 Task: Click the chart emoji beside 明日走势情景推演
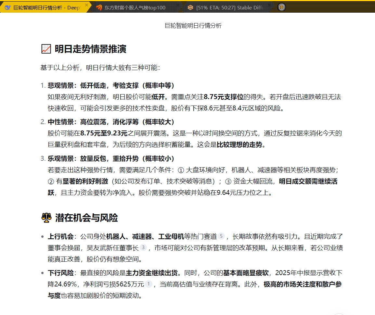(46, 49)
